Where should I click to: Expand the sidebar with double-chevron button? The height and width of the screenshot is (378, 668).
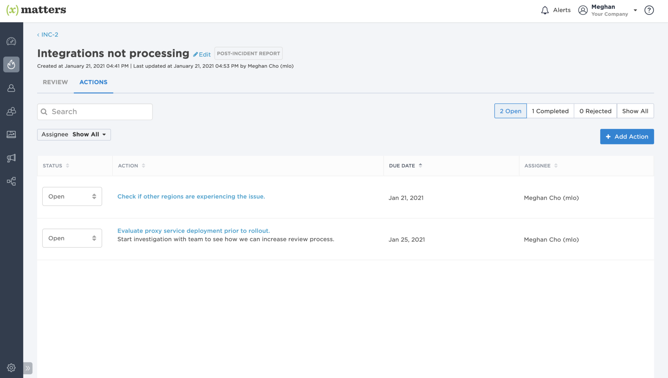(x=28, y=368)
